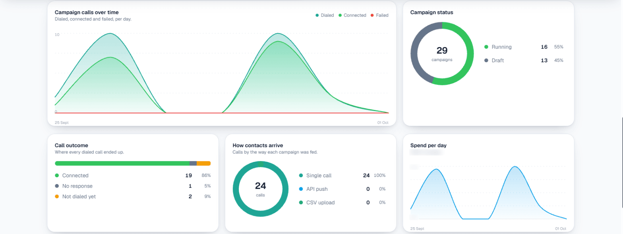Select the Not dialed yet outcome row
The image size is (623, 234).
click(x=133, y=196)
